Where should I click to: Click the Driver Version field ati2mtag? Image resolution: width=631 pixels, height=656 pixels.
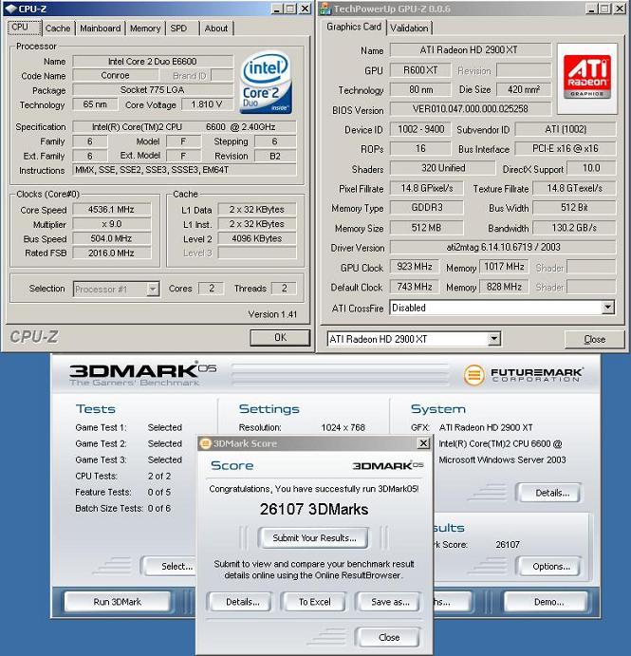coord(503,247)
